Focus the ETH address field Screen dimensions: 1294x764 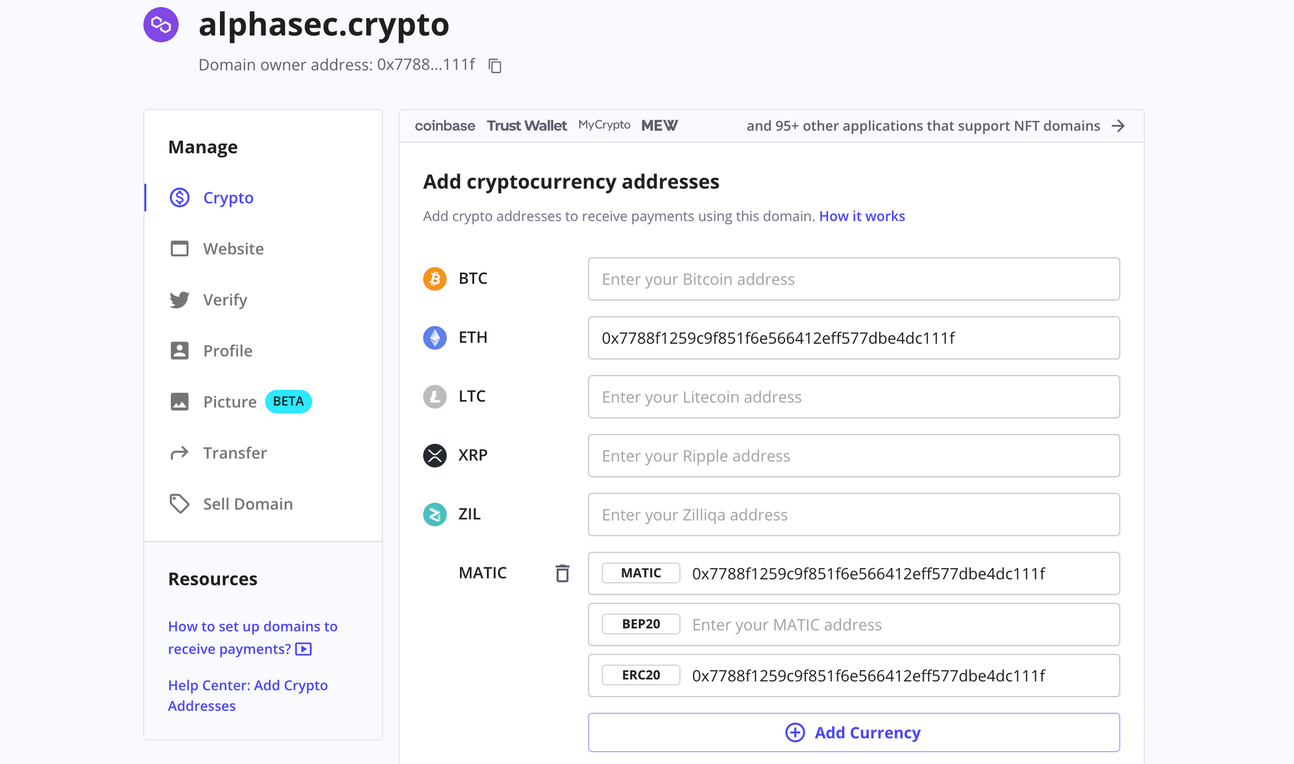coord(853,338)
